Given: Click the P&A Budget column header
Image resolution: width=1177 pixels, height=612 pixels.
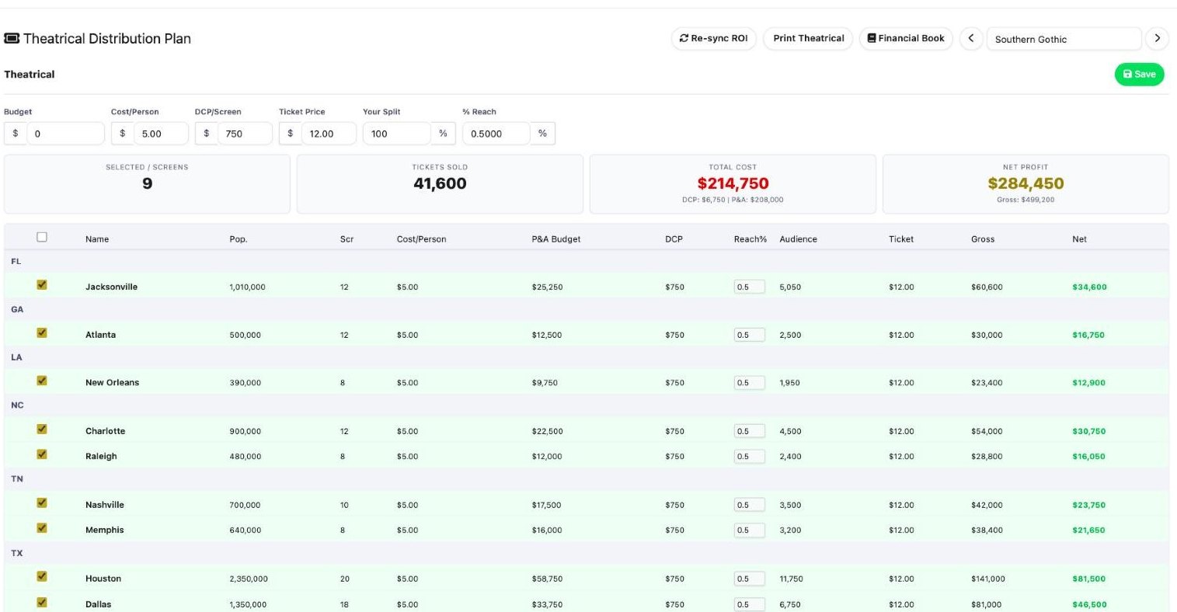Looking at the screenshot, I should [x=556, y=239].
